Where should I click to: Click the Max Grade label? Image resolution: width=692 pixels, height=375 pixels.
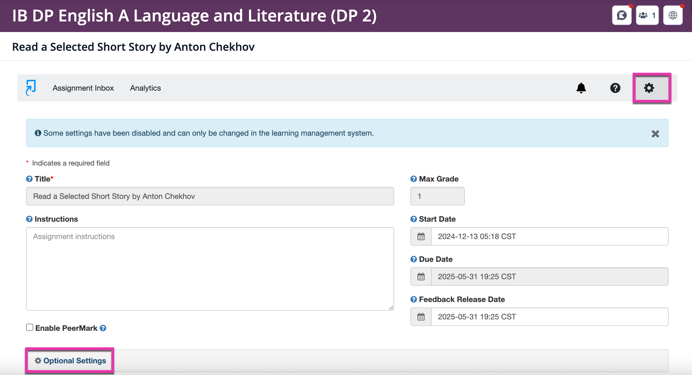tap(439, 179)
